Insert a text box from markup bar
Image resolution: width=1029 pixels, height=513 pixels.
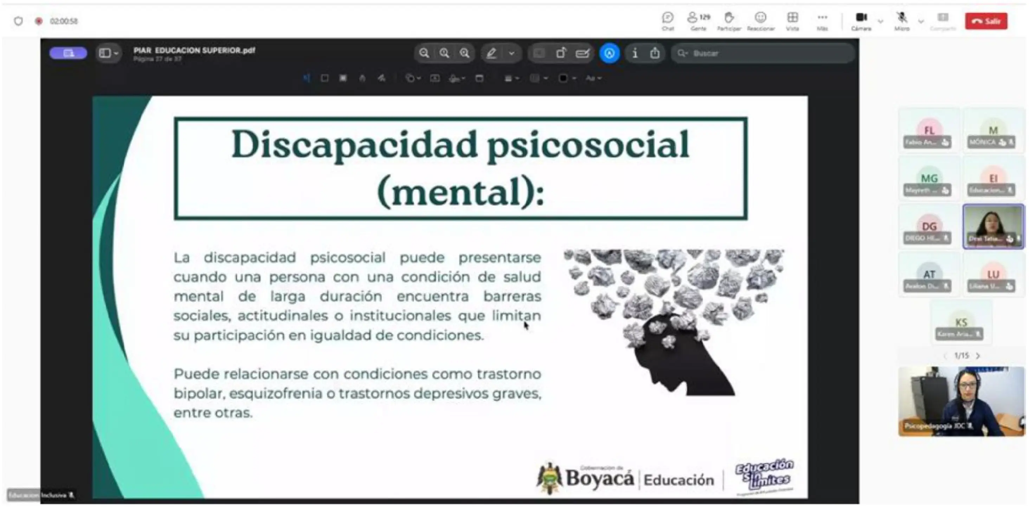pos(435,78)
